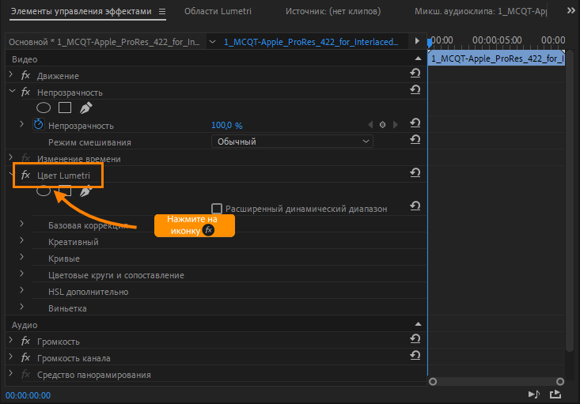
Task: Expand the Средство панорамирования effect
Action: coord(11,374)
